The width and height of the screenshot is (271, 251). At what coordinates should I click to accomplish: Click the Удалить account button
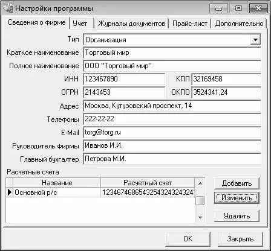tap(237, 216)
